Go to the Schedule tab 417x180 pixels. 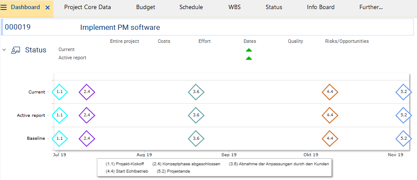point(191,7)
